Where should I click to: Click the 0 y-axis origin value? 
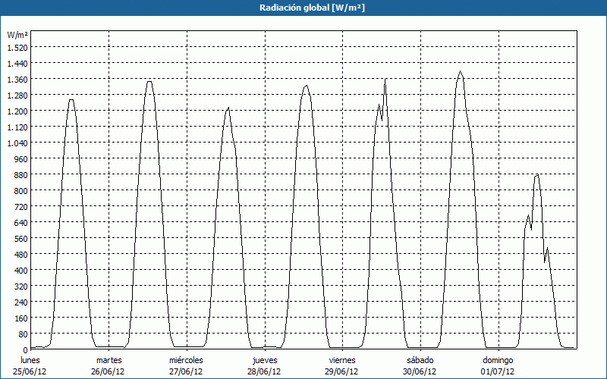pyautogui.click(x=26, y=350)
